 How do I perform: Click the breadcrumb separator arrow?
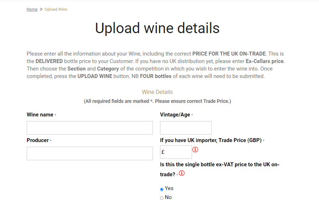point(41,9)
